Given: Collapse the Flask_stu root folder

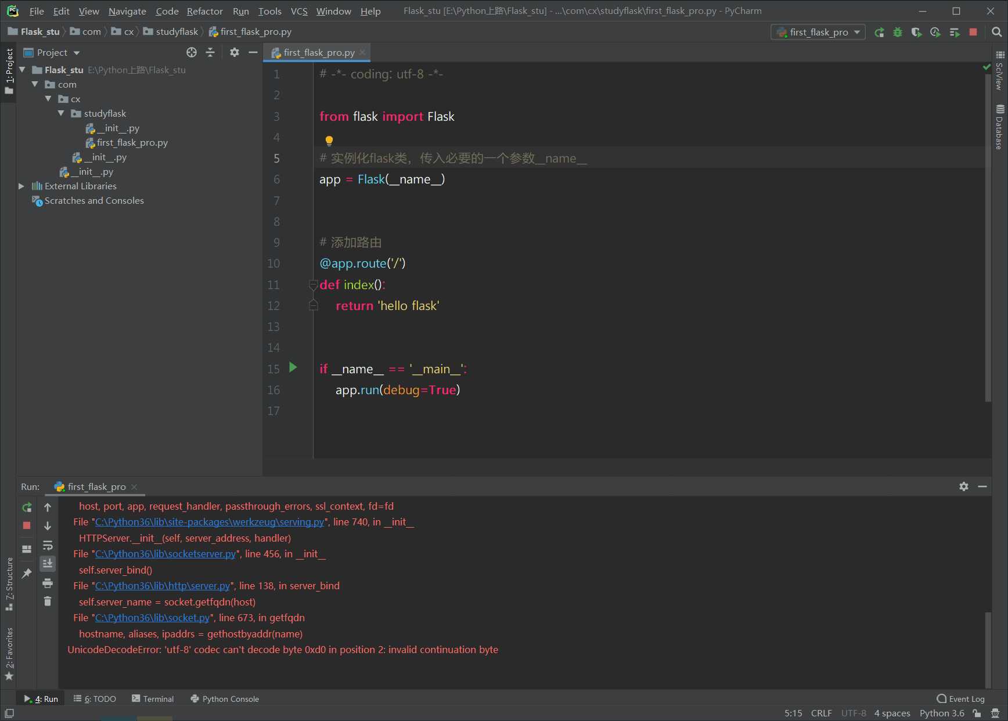Looking at the screenshot, I should pos(22,70).
